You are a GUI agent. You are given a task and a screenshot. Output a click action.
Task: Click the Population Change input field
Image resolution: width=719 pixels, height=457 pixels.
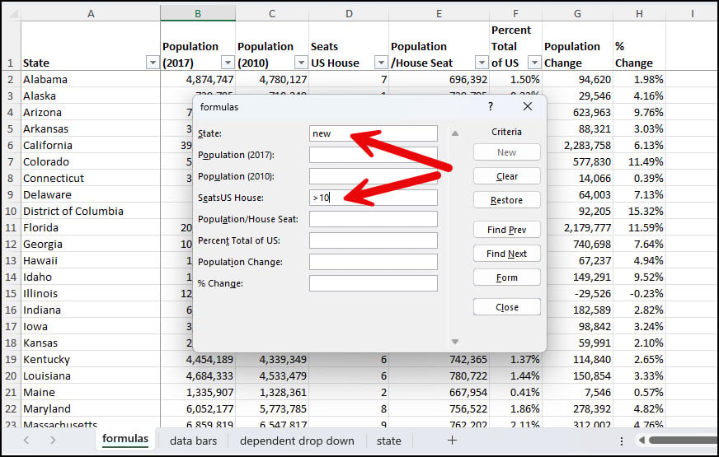coord(374,262)
